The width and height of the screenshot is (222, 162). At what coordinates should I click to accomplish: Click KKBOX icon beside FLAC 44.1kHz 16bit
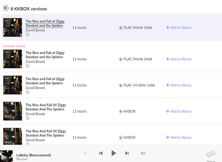[121, 85]
